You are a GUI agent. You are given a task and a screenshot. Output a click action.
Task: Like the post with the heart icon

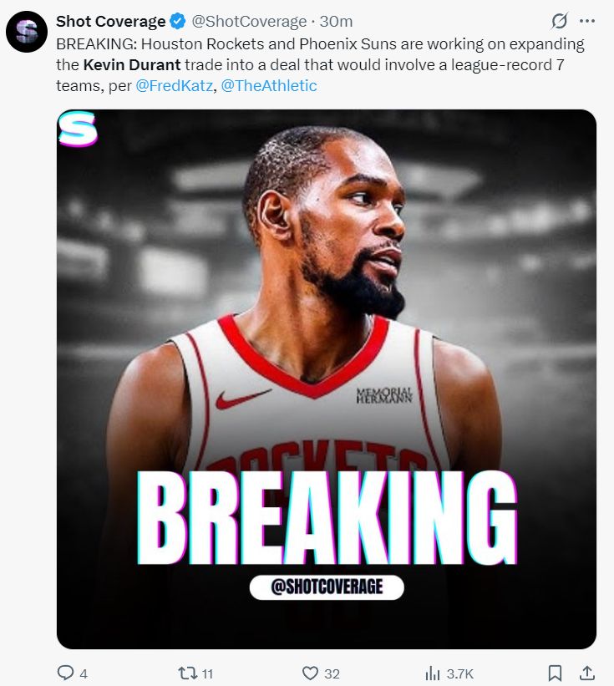pos(310,673)
